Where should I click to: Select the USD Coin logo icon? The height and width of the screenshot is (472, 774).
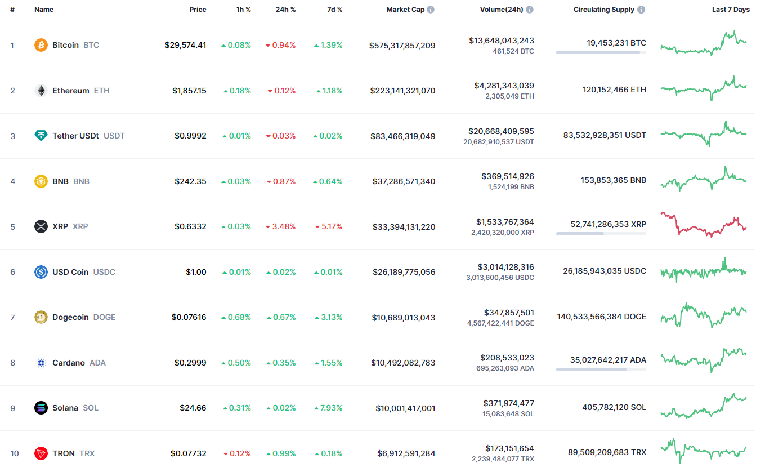point(41,271)
